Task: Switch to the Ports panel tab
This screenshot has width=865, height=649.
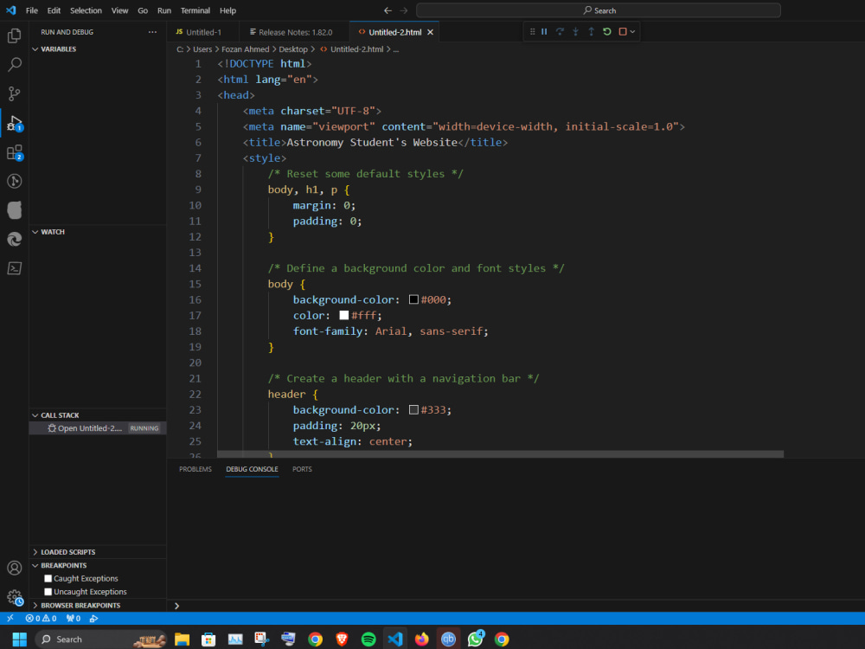Action: tap(302, 469)
